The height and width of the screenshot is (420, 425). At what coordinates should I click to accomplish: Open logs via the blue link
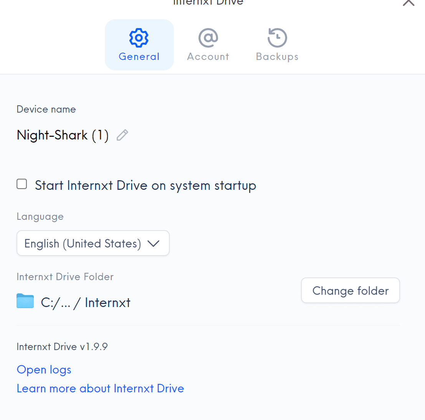coord(43,370)
